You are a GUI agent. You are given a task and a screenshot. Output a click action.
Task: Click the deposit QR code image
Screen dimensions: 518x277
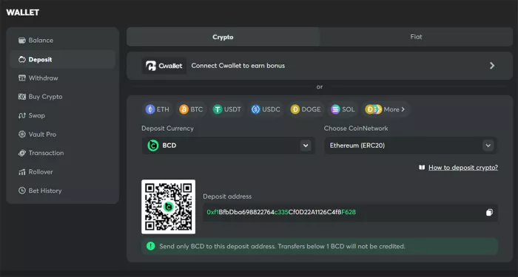click(169, 207)
